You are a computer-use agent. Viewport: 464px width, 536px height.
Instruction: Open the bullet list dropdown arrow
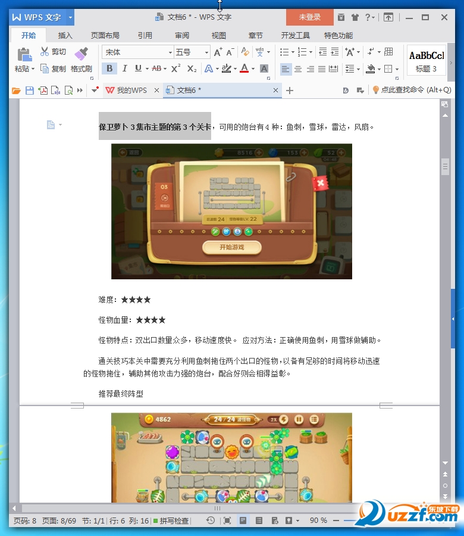click(x=293, y=52)
